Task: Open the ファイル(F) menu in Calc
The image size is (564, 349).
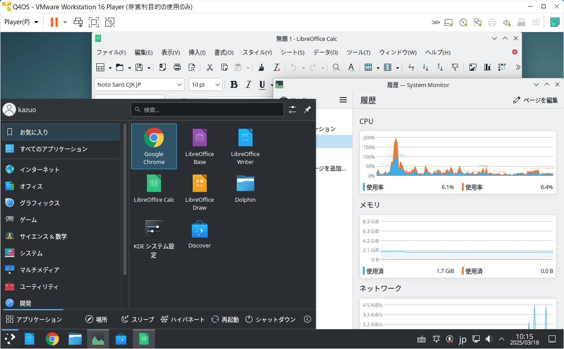Action: tap(111, 52)
